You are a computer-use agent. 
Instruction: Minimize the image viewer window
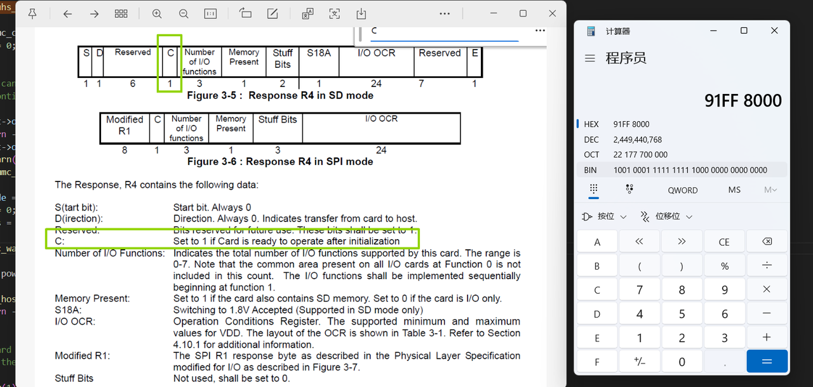click(x=492, y=14)
